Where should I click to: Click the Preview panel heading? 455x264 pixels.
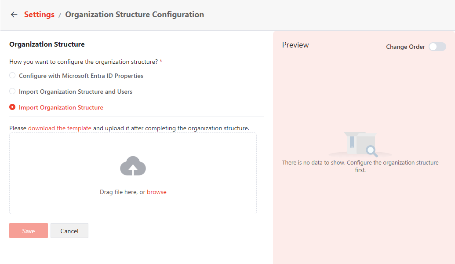(295, 45)
